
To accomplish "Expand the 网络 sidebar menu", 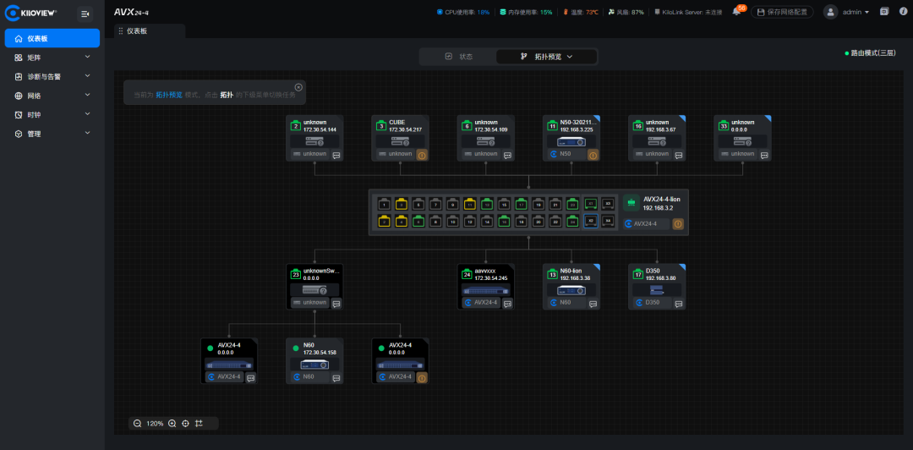I will [x=52, y=96].
